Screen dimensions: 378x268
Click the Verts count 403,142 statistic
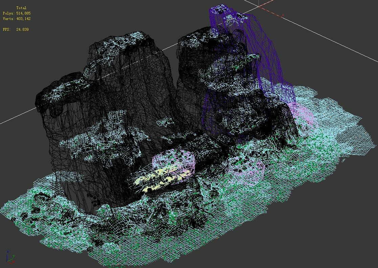click(x=17, y=19)
